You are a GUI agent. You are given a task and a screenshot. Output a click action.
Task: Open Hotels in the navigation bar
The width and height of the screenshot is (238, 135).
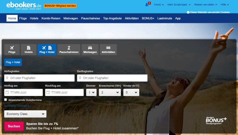pos(34,18)
